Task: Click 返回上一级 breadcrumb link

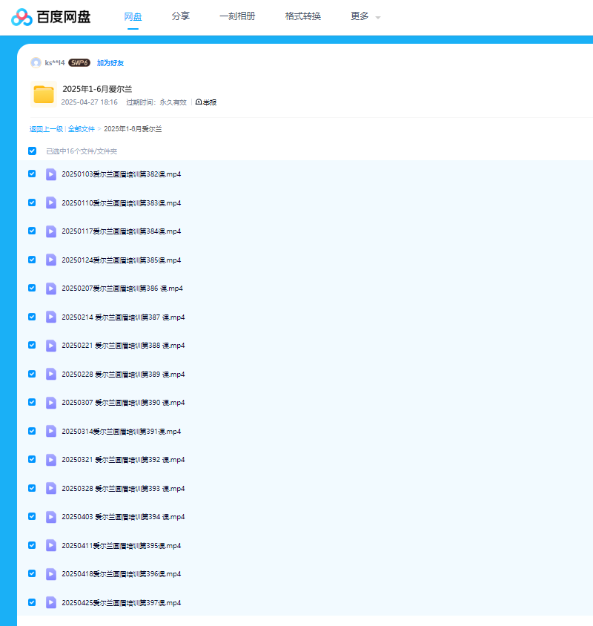Action: click(46, 129)
